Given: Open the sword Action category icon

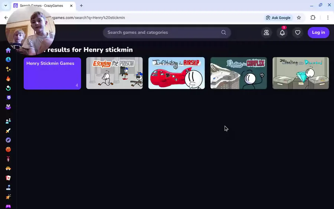Looking at the screenshot, I should (8, 131).
